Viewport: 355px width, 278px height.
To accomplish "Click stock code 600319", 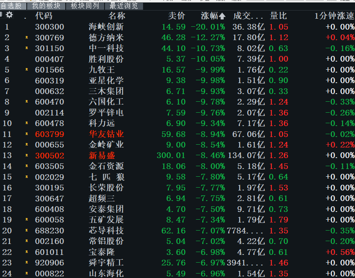I will click(49, 80).
